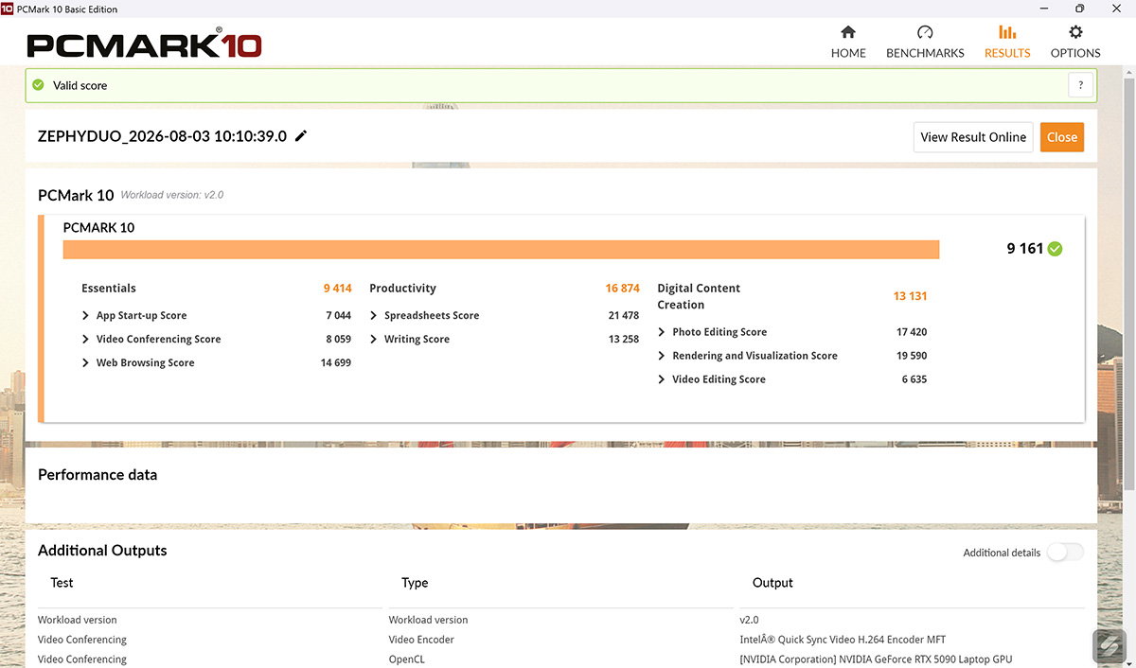Click the result name ZEPHYDUO_2026-08-03 10:10:39.0
The height and width of the screenshot is (668, 1136).
[162, 136]
